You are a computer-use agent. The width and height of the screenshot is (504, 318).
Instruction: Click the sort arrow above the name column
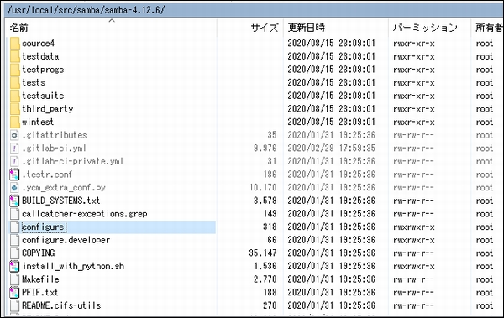(x=112, y=21)
